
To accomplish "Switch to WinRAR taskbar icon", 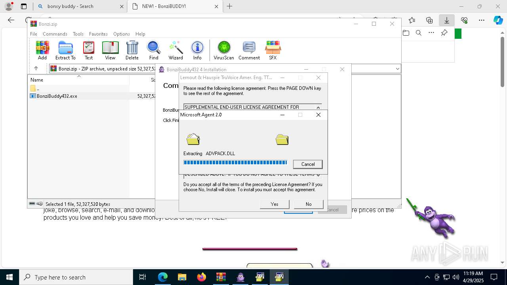I will tap(221, 277).
